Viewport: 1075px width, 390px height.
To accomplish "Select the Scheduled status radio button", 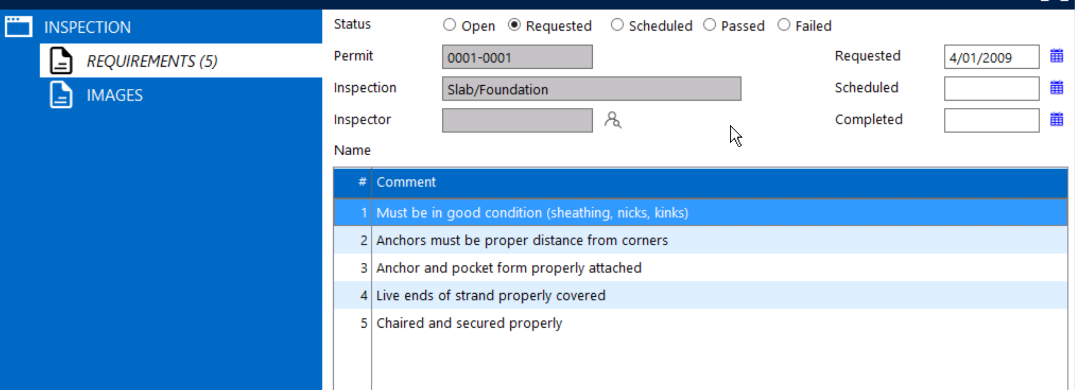I will (x=617, y=25).
